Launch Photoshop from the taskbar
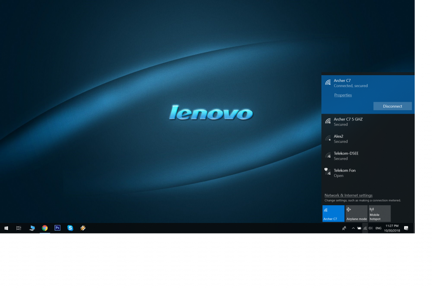The height and width of the screenshot is (288, 432). click(x=57, y=228)
